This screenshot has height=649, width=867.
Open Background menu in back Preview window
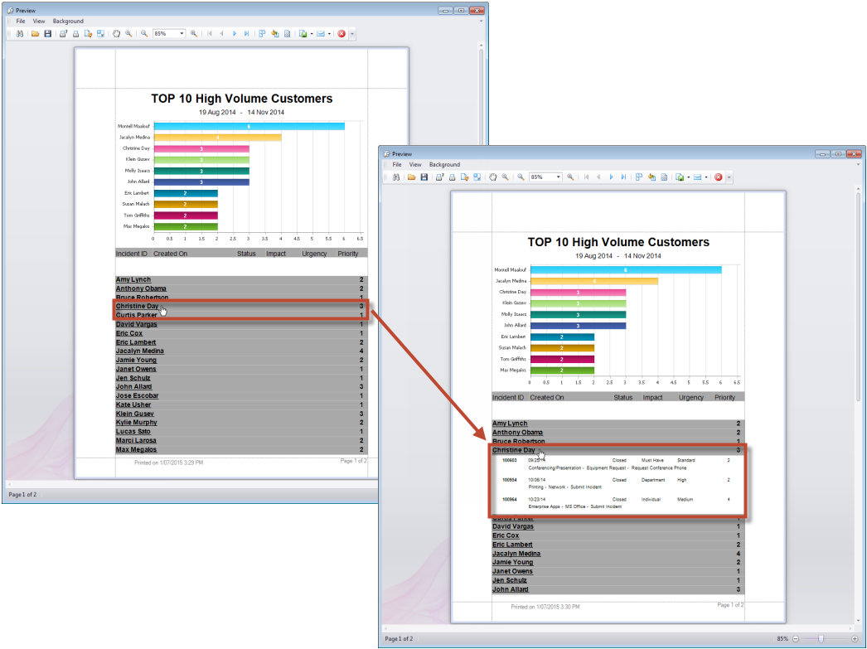point(68,21)
